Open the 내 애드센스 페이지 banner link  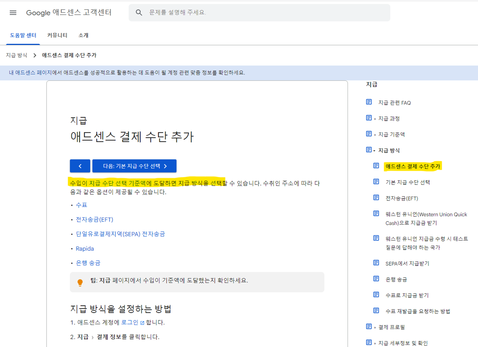[x=31, y=73]
